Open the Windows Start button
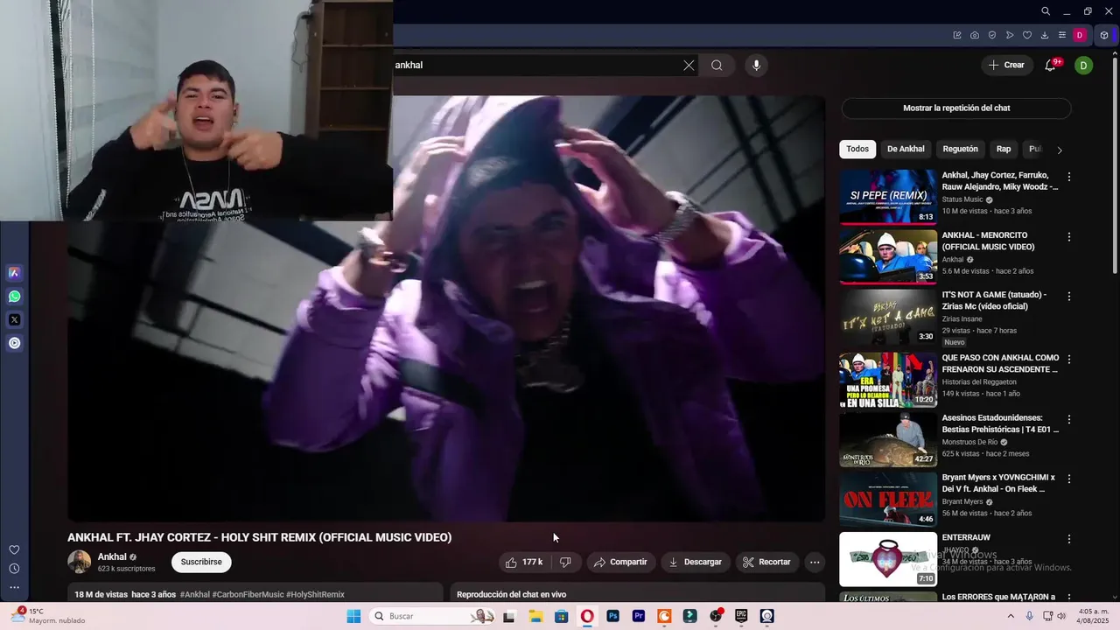This screenshot has height=630, width=1120. [x=353, y=616]
